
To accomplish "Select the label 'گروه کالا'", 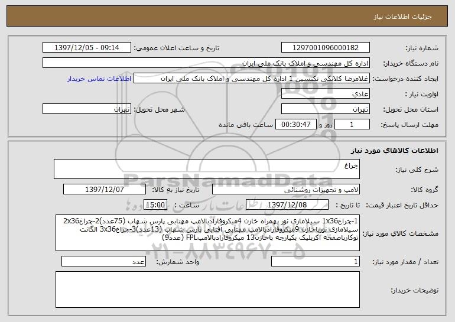I will coord(424,190).
